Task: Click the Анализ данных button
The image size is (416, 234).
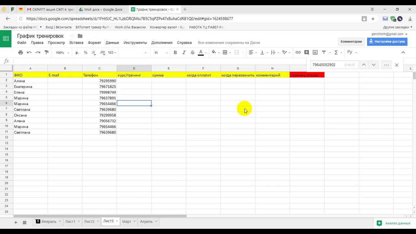Action: pyautogui.click(x=394, y=223)
